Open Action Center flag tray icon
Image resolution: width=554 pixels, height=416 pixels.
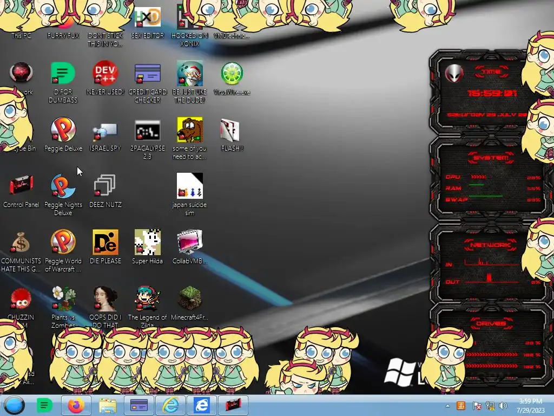click(x=477, y=406)
